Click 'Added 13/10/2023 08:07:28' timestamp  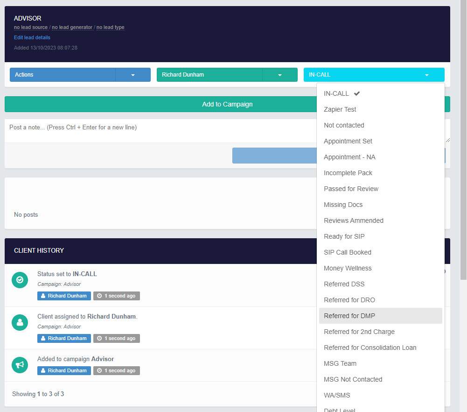(46, 48)
